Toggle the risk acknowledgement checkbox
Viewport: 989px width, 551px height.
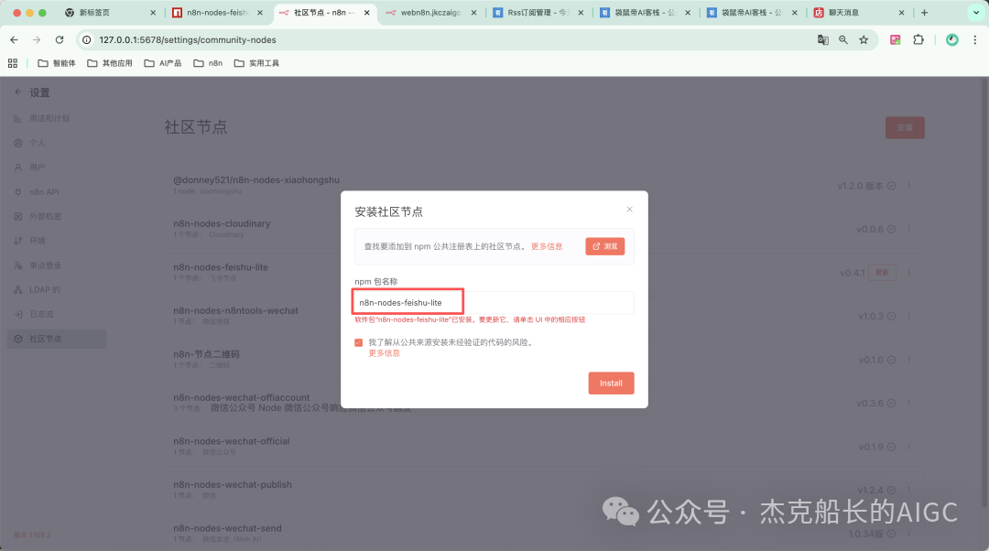coord(358,342)
